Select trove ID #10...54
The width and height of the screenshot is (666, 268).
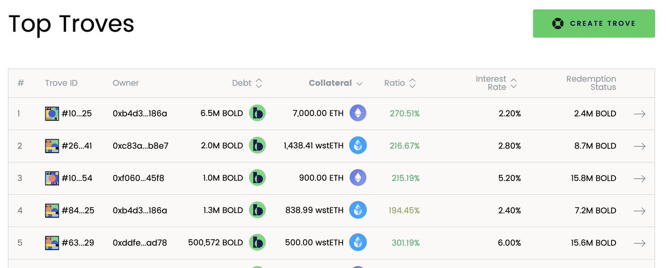(77, 178)
